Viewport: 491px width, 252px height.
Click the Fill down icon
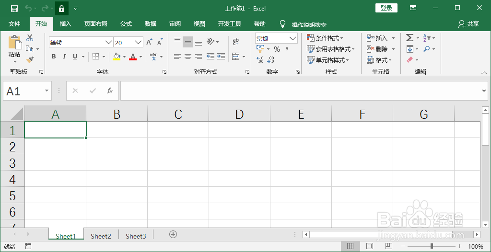point(409,49)
